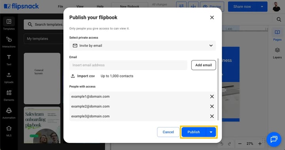Remove example3@domain.com from access list
Image resolution: width=285 pixels, height=150 pixels.
pyautogui.click(x=212, y=116)
